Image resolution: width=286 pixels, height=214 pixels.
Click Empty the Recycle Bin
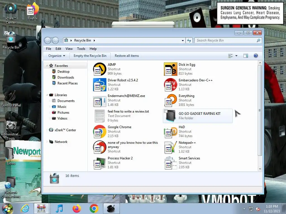[90, 56]
